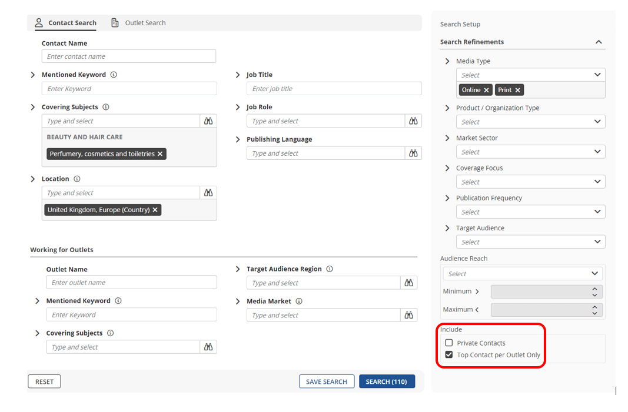This screenshot has height=412, width=628.
Task: Remove United Kingdom location tag
Action: coord(155,210)
